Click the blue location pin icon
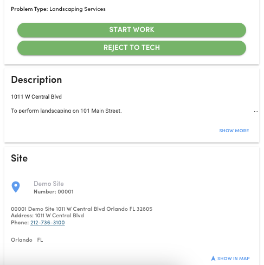 [16, 187]
